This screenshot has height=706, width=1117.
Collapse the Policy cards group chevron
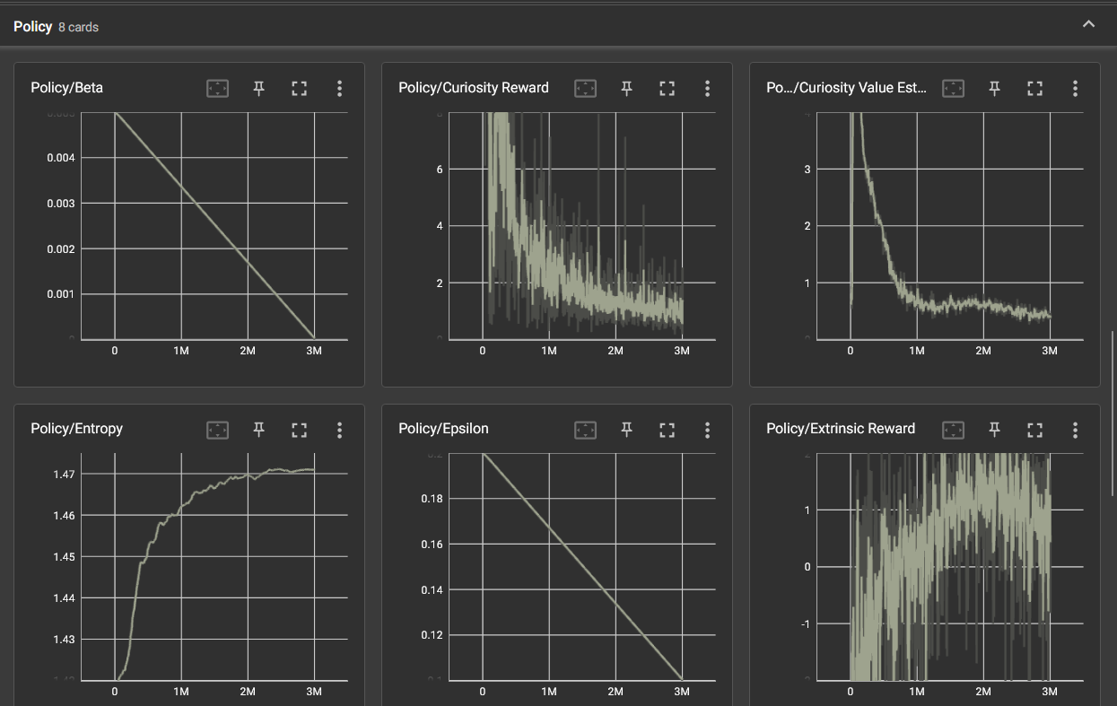[1088, 25]
